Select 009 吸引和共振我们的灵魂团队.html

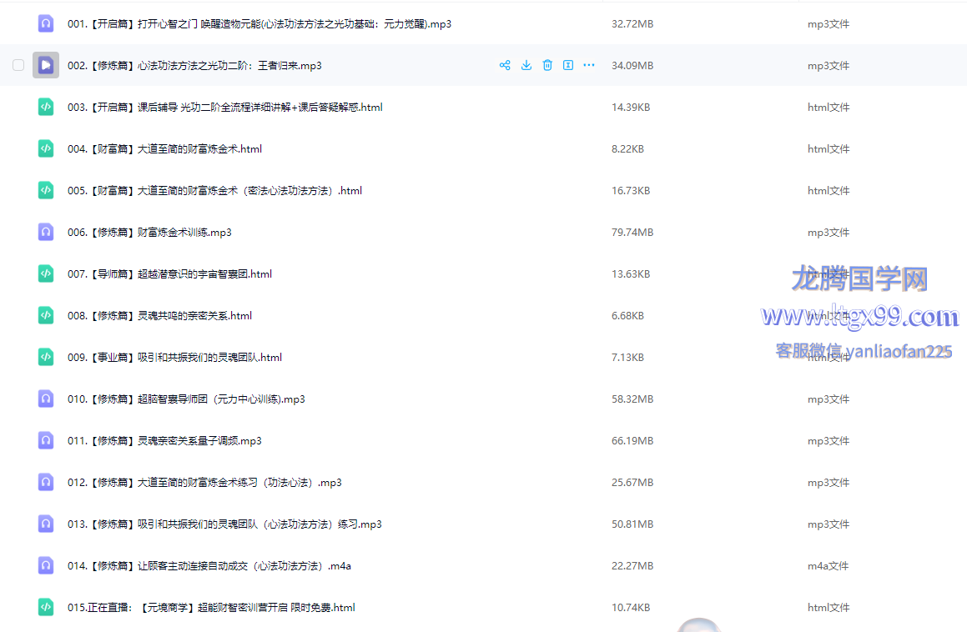coord(174,358)
